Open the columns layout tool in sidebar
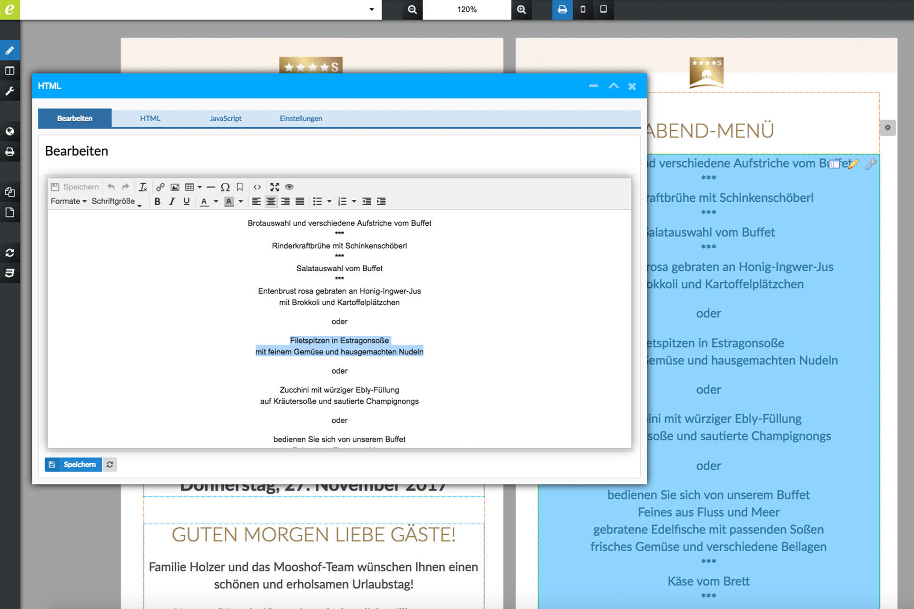This screenshot has height=609, width=914. tap(10, 71)
